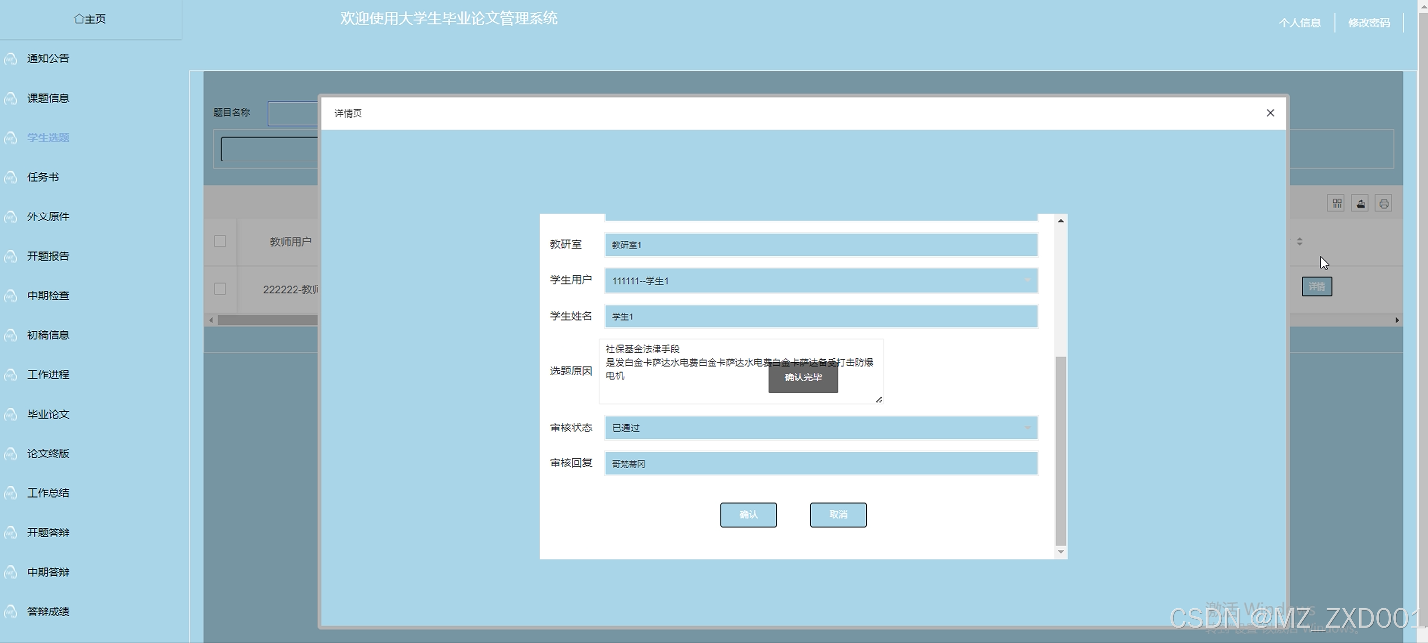Click the export table icon
This screenshot has height=643, width=1428.
pyautogui.click(x=1360, y=203)
